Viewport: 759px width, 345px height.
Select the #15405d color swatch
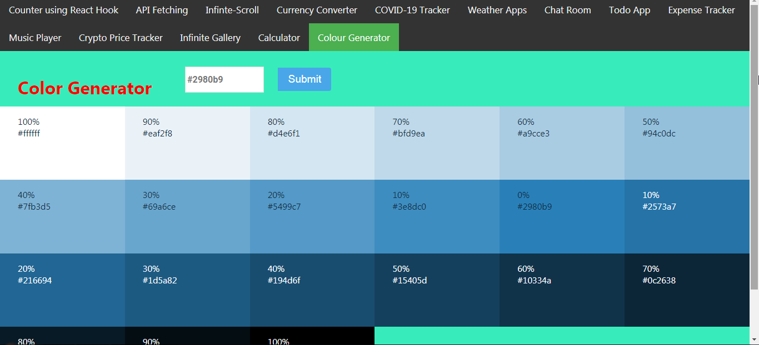pos(437,290)
